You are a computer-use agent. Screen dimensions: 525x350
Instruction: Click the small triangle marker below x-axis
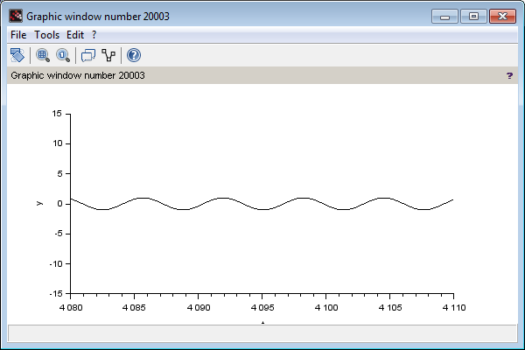(262, 323)
